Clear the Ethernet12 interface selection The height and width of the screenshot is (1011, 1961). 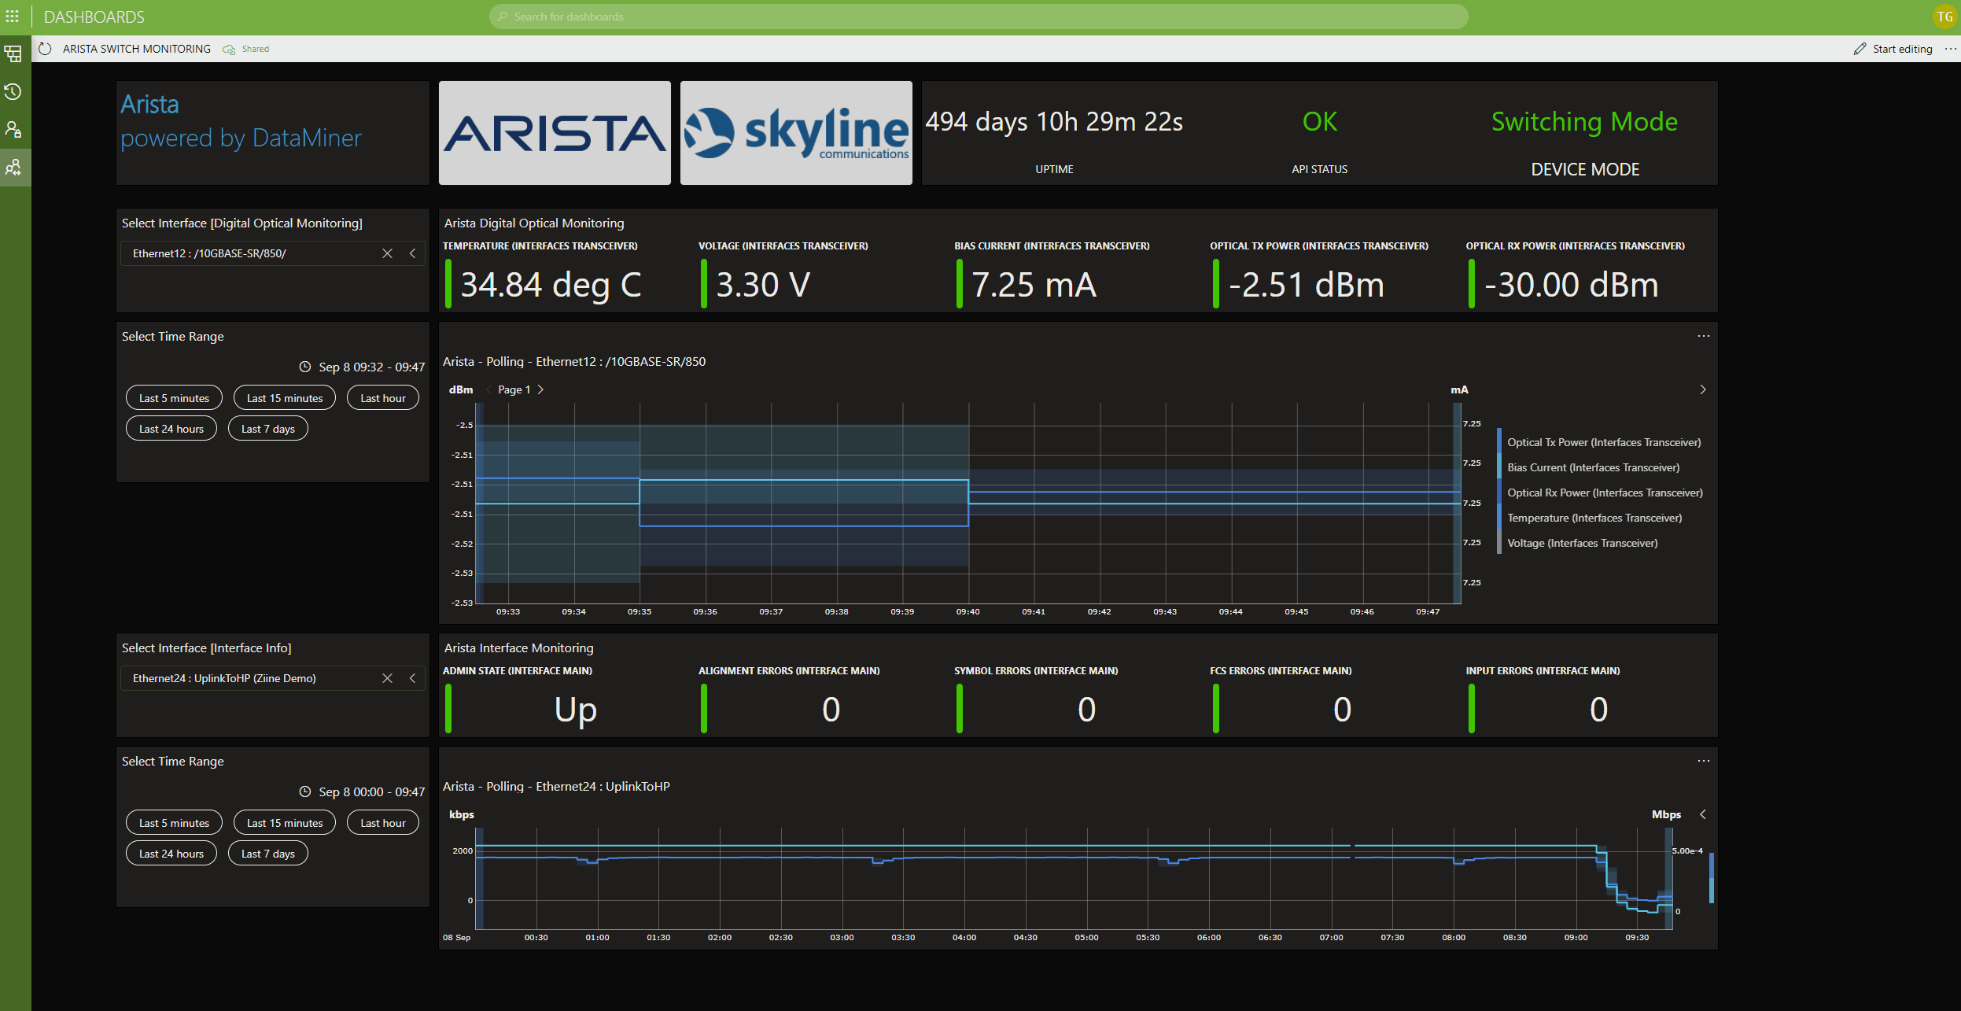[x=387, y=253]
